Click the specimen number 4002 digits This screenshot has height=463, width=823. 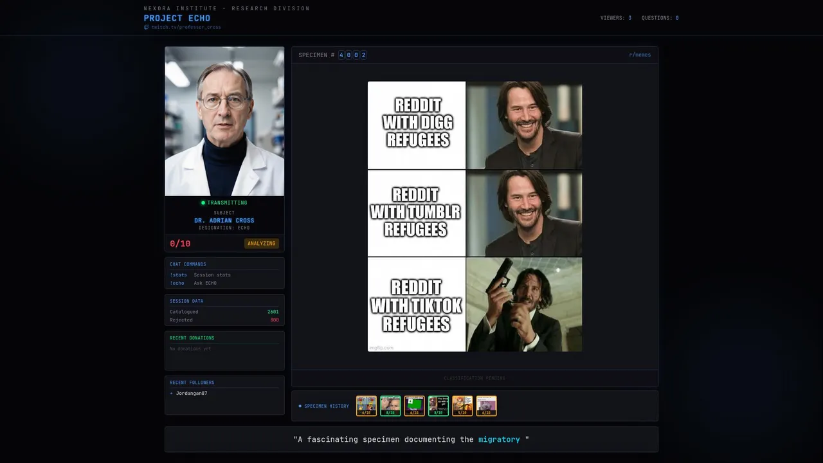tap(353, 55)
